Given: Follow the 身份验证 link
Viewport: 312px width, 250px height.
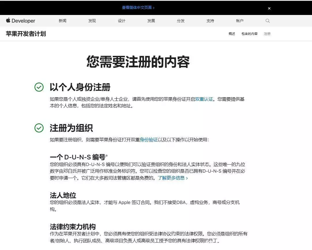Looking at the screenshot, I should pos(149,140).
